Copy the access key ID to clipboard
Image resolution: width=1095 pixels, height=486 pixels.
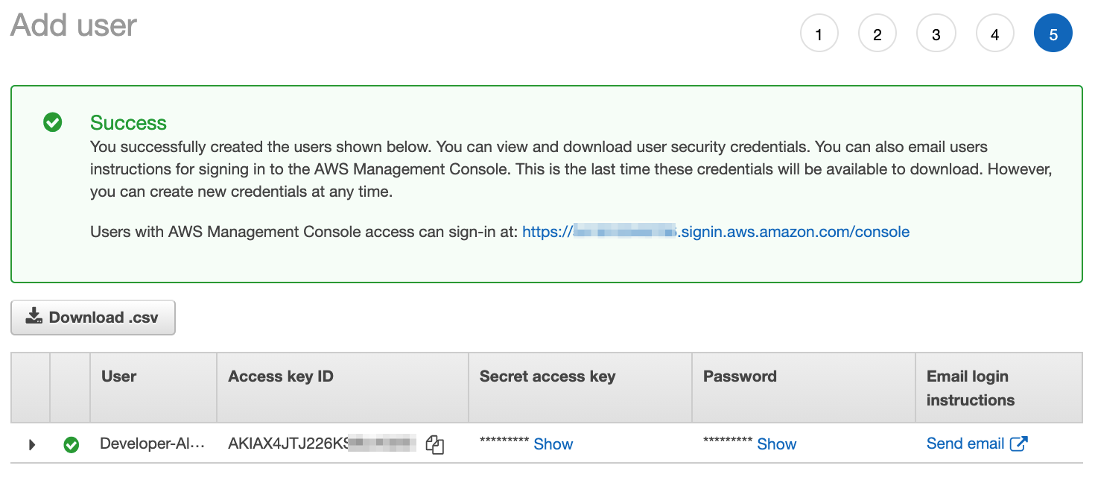click(x=435, y=444)
